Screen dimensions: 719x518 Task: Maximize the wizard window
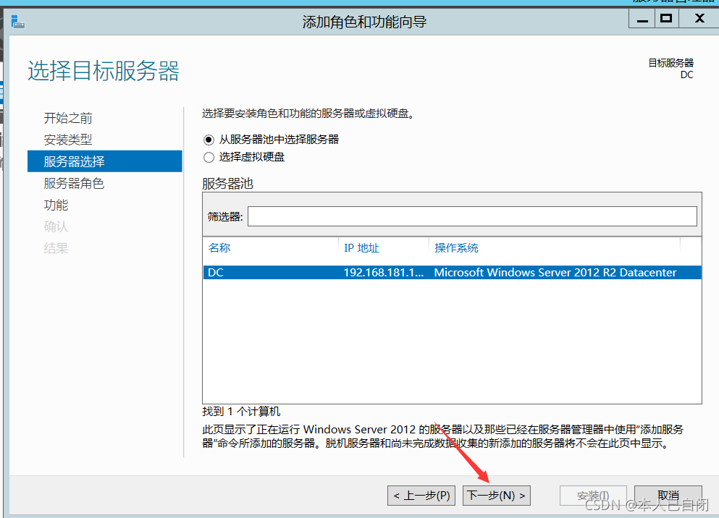point(666,19)
